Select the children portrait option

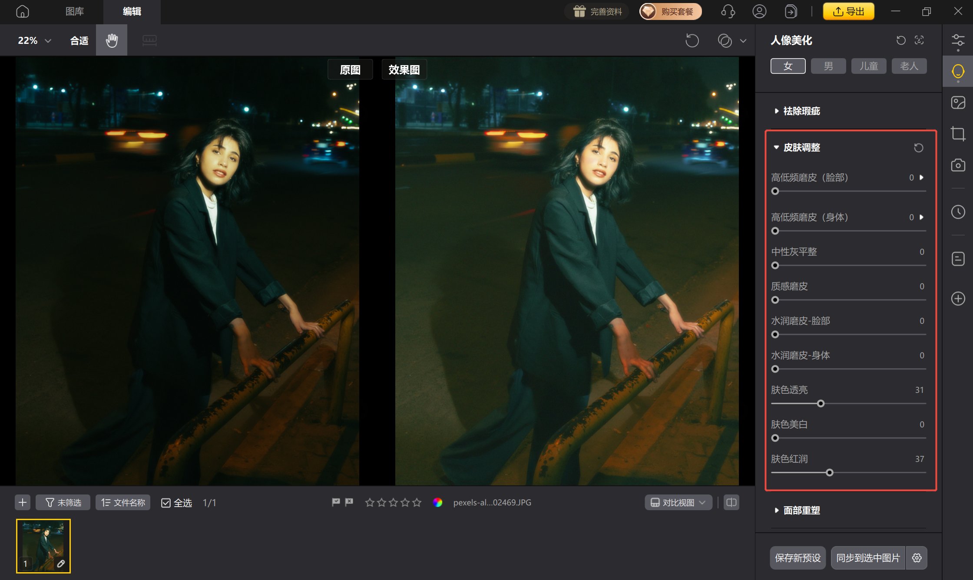click(869, 66)
